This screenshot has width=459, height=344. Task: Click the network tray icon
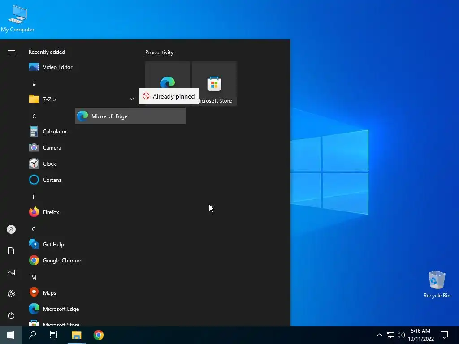(x=390, y=335)
